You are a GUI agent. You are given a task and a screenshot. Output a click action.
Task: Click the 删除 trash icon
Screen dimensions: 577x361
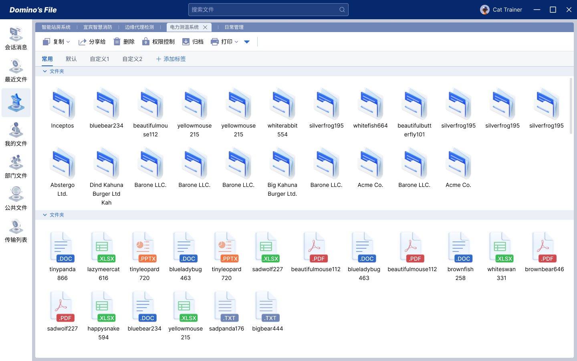117,42
